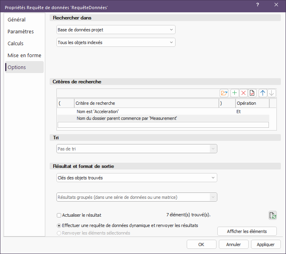
Task: Click the open folder icon above criteria table
Action: (x=224, y=93)
